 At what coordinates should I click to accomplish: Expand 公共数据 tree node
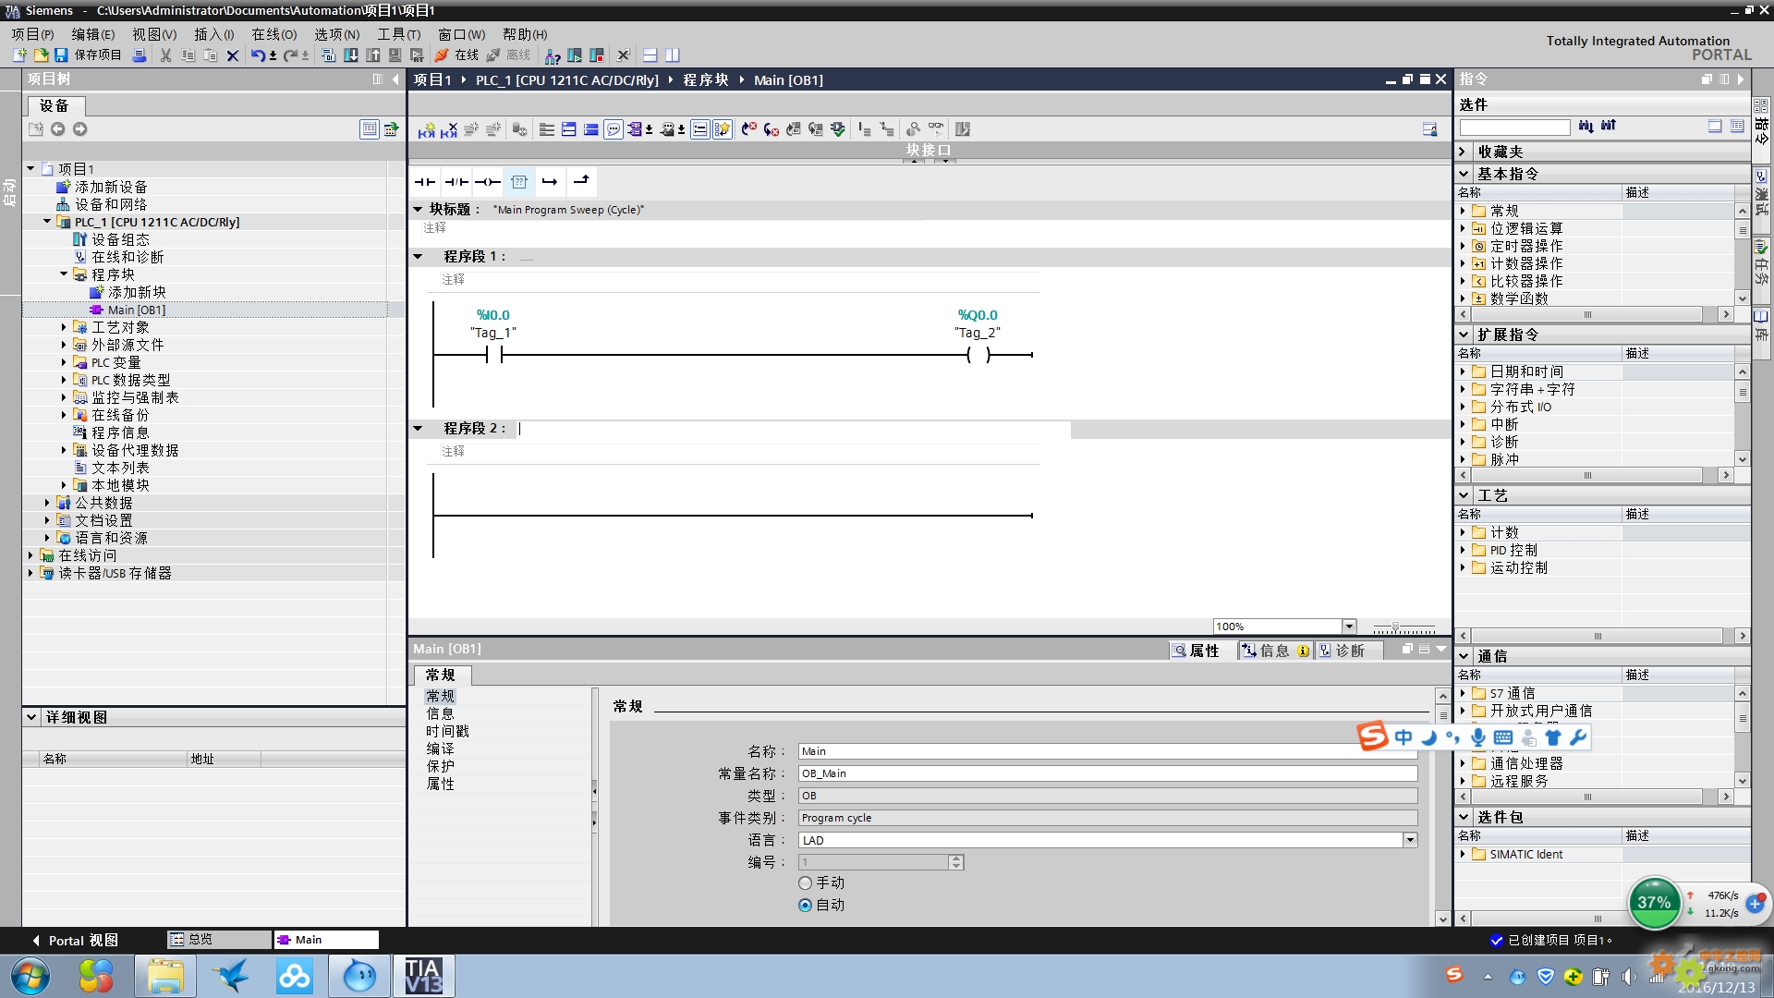(47, 503)
